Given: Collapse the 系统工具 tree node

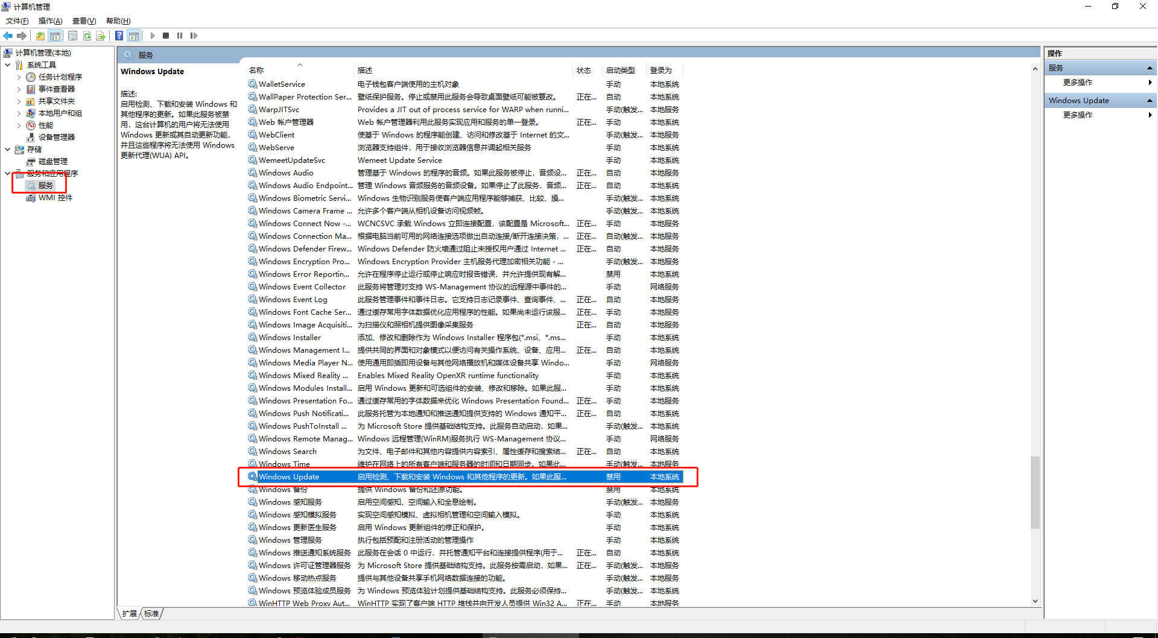Looking at the screenshot, I should 8,65.
